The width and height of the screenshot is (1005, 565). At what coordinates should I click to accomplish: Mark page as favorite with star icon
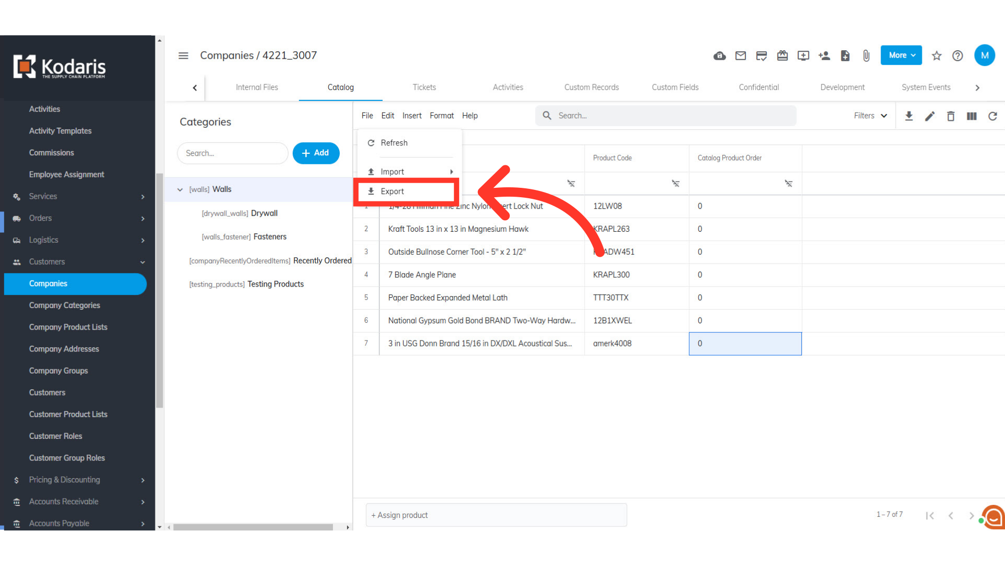tap(937, 55)
